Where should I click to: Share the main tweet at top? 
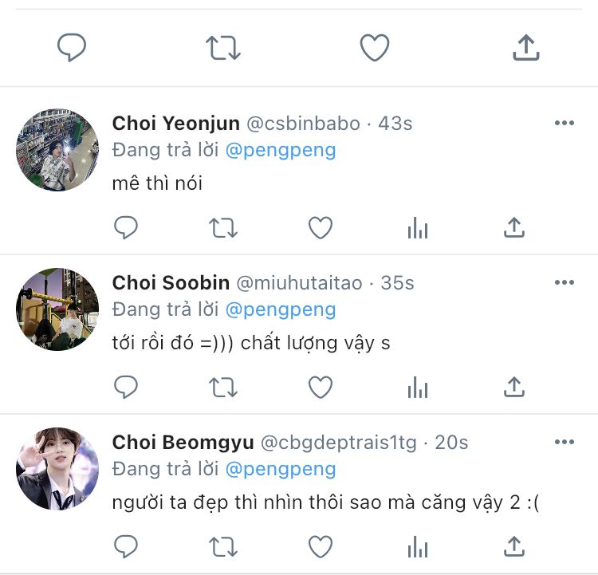pos(525,48)
